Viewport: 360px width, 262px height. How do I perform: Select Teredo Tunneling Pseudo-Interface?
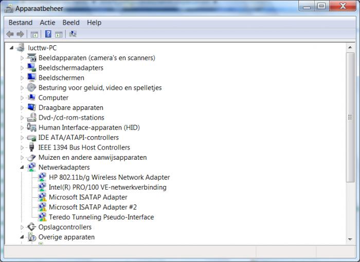(101, 217)
